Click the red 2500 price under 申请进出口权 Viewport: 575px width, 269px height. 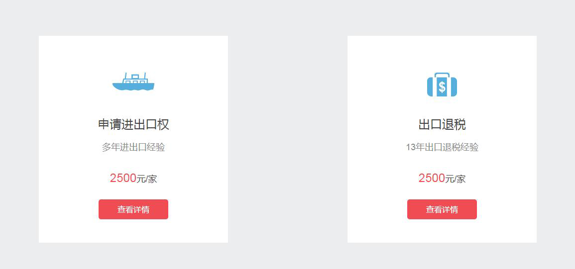(123, 178)
